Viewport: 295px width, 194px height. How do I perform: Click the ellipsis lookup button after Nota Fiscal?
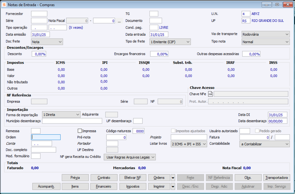click(119, 21)
